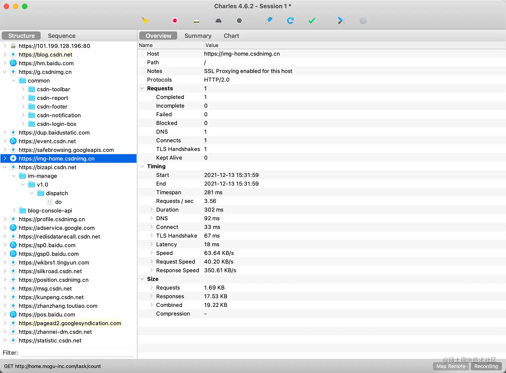
Task: Select the https://safebrowsing.googleapis.com host
Action: point(66,150)
